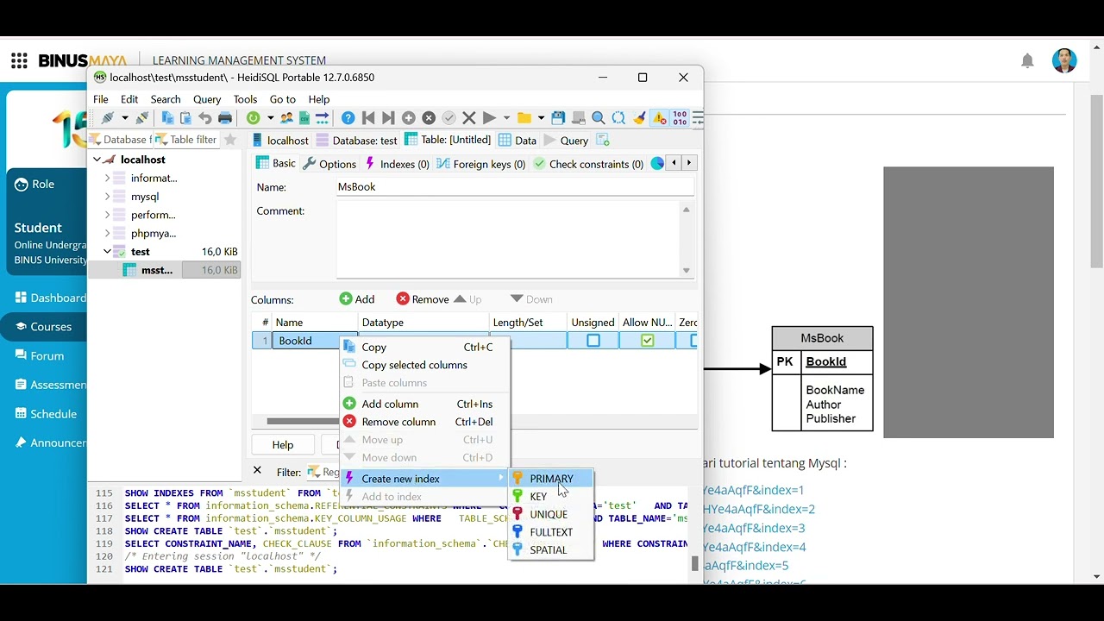Click the new query tab icon
This screenshot has width=1104, height=621.
pos(603,140)
